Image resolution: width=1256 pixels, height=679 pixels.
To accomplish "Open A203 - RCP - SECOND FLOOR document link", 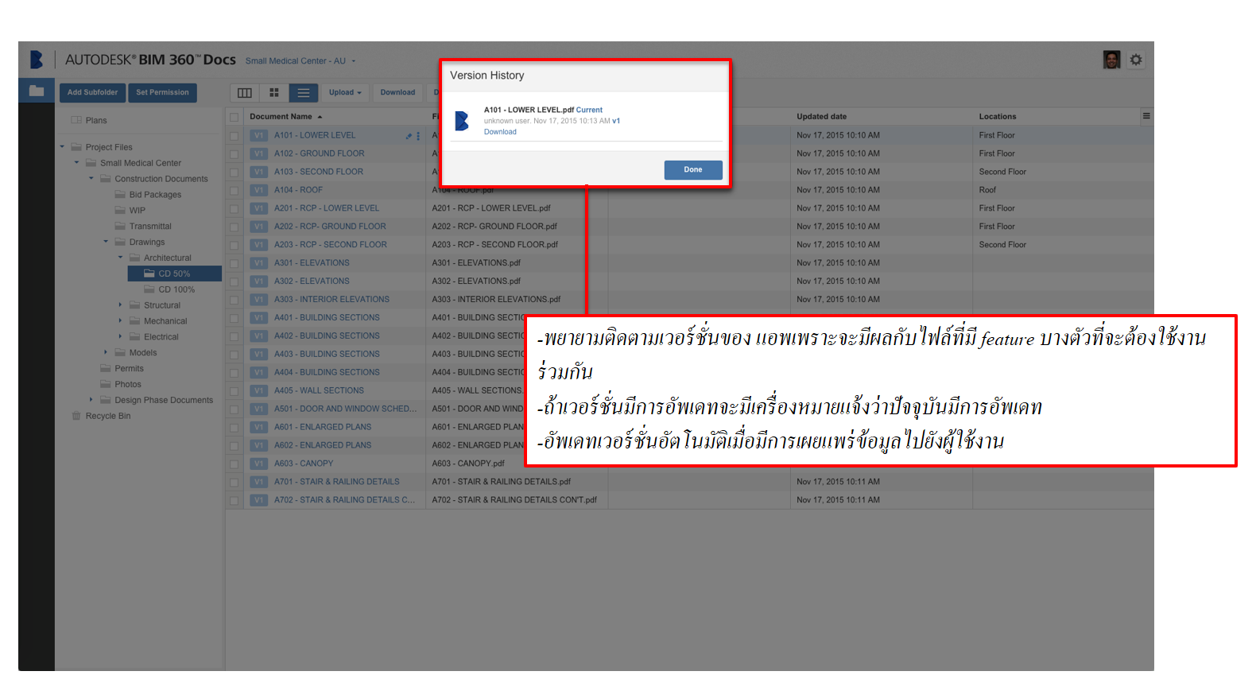I will tap(330, 245).
